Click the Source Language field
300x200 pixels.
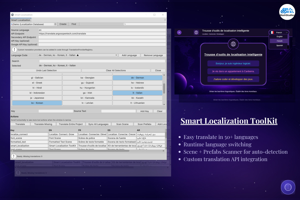tap(102, 30)
